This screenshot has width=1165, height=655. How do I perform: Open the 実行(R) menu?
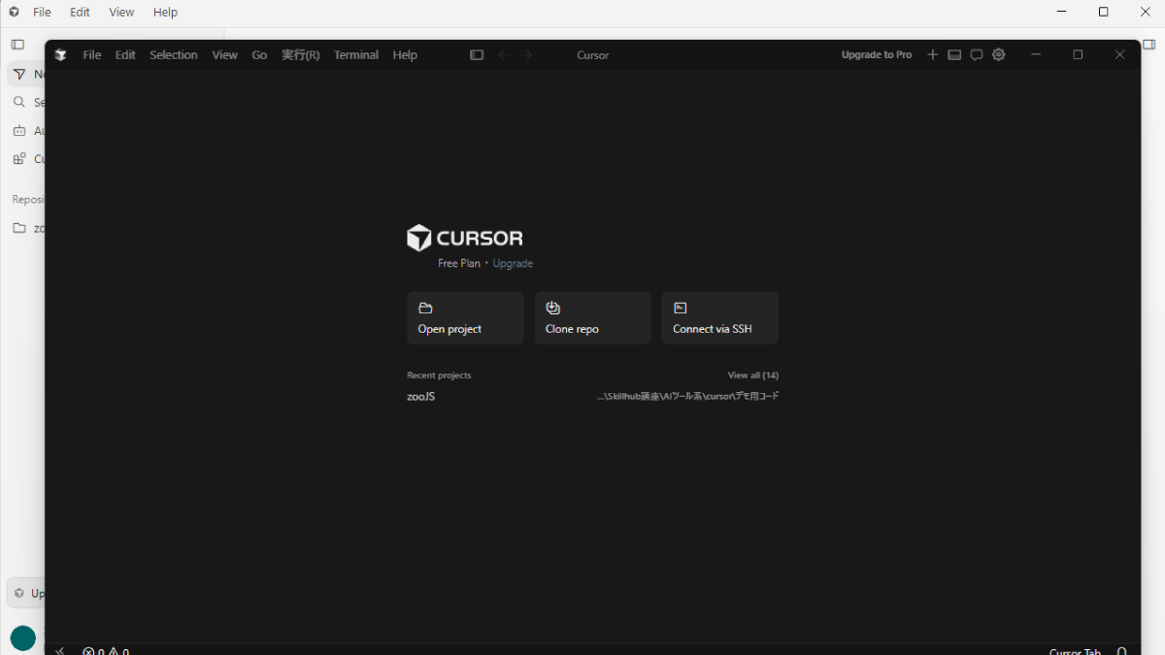[301, 55]
